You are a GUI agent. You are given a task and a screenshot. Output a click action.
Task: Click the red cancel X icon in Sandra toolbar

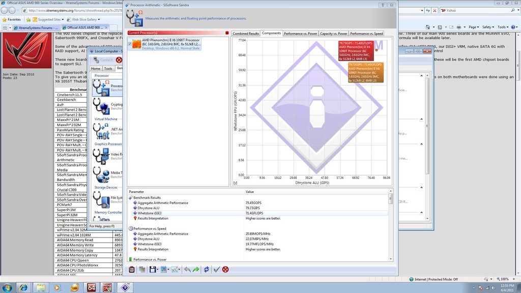click(225, 270)
